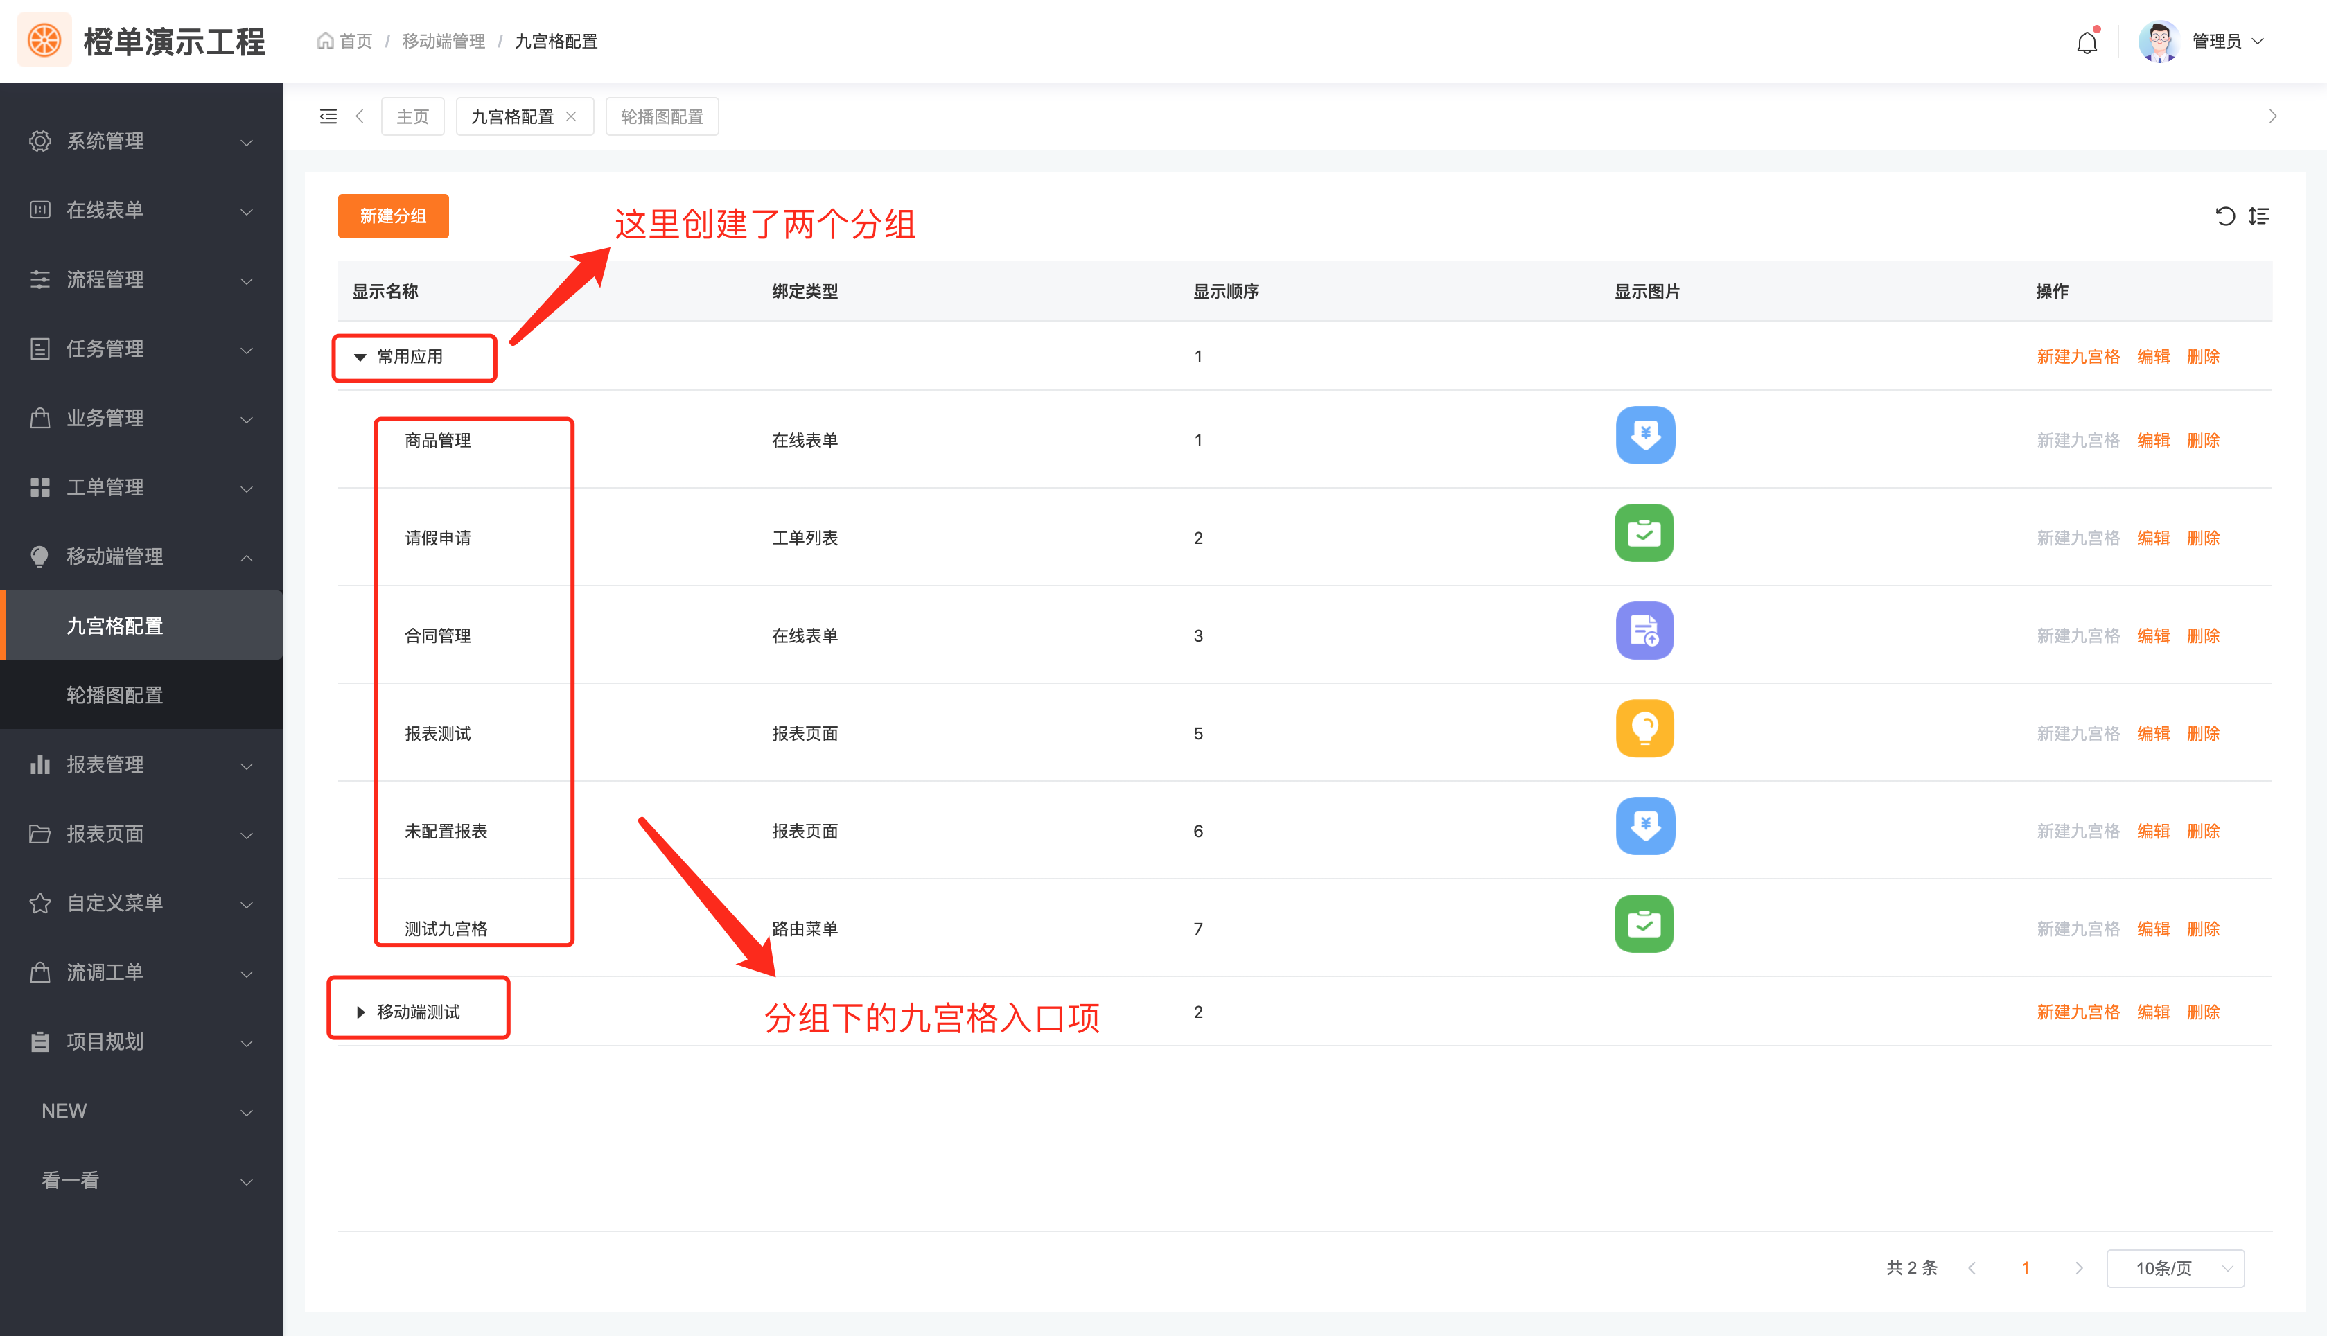This screenshot has height=1336, width=2327.
Task: Click the orange app logo icon
Action: click(44, 40)
